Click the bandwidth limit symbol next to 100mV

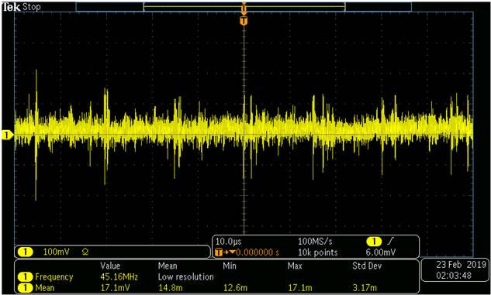point(85,252)
